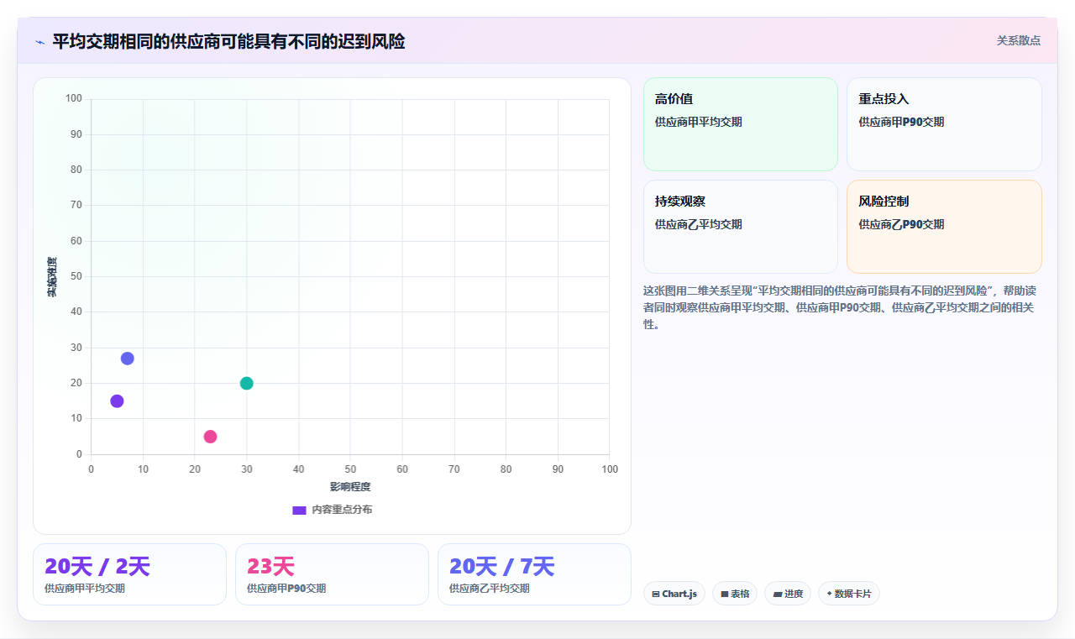This screenshot has height=639, width=1075.
Task: Click the 实施难度 y-axis title
Action: click(52, 276)
